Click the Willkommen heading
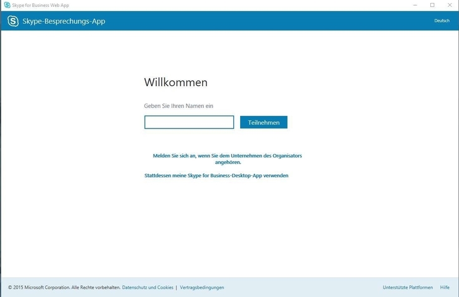Image resolution: width=459 pixels, height=297 pixels. pos(176,82)
